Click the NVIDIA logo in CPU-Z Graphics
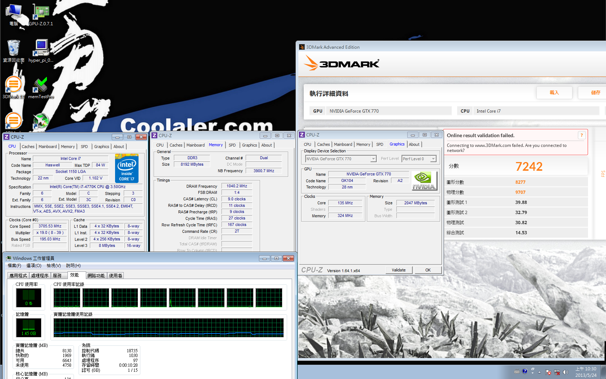Image resolution: width=606 pixels, height=379 pixels. [424, 180]
